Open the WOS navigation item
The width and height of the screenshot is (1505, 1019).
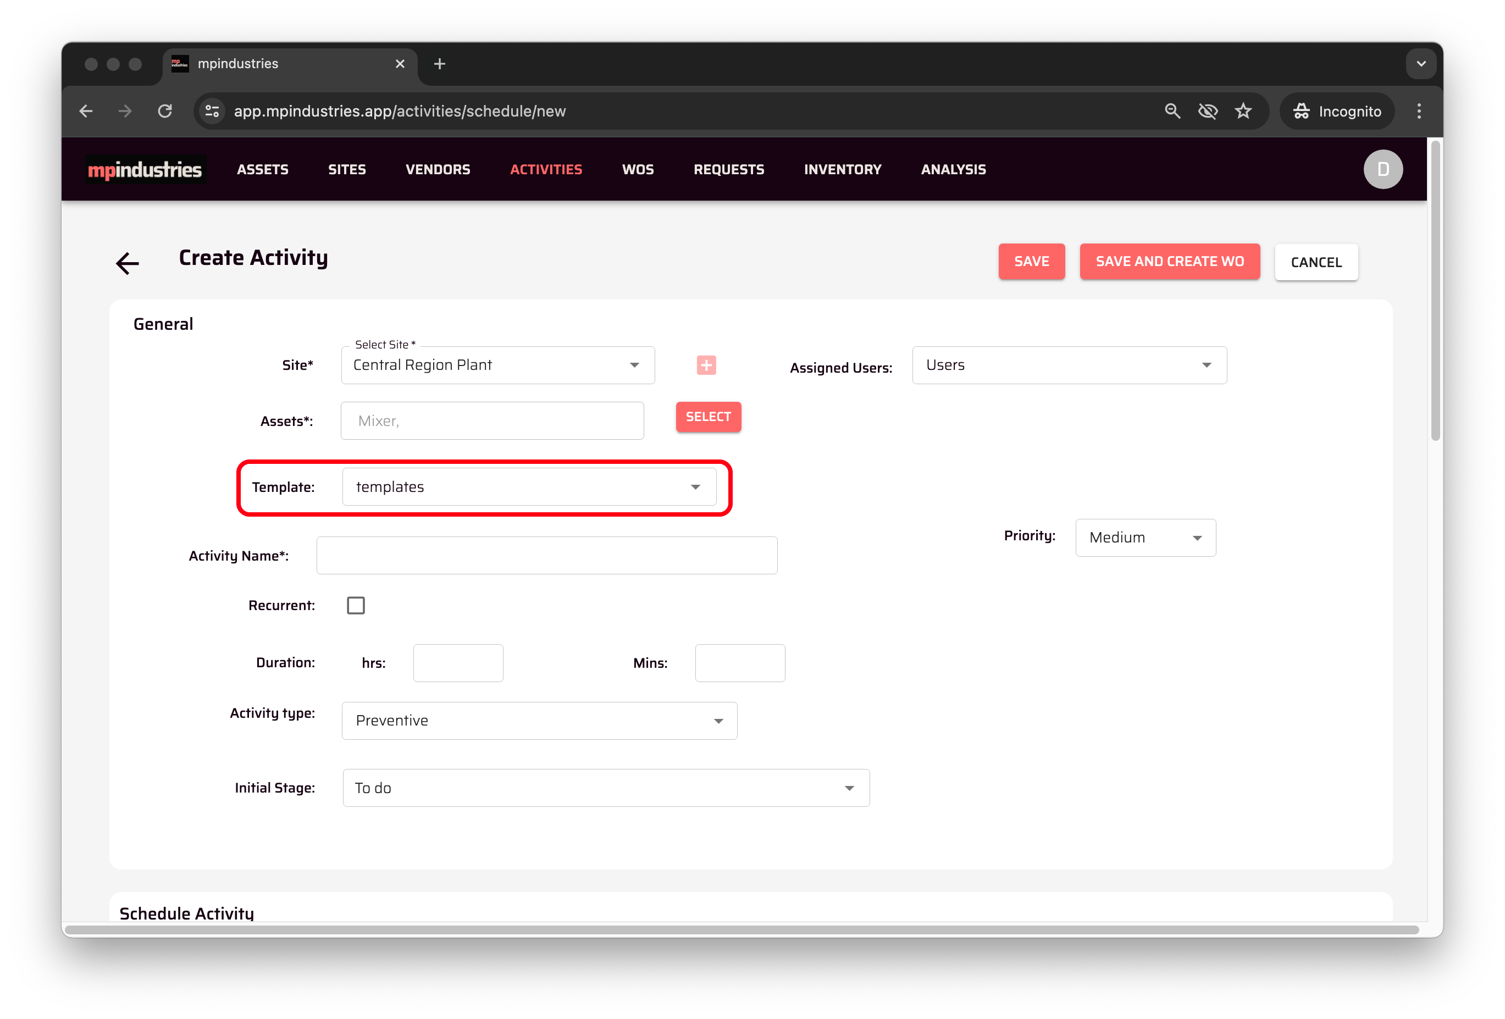[637, 170]
